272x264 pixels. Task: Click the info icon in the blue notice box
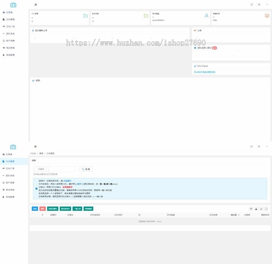coord(37,188)
